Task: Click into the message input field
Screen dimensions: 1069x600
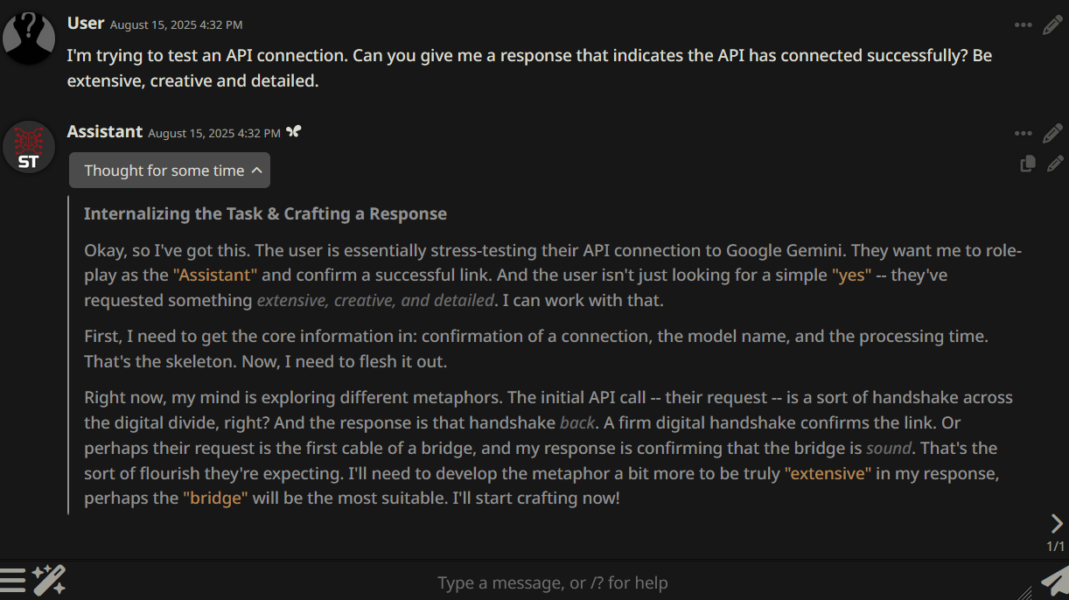Action: click(x=551, y=583)
